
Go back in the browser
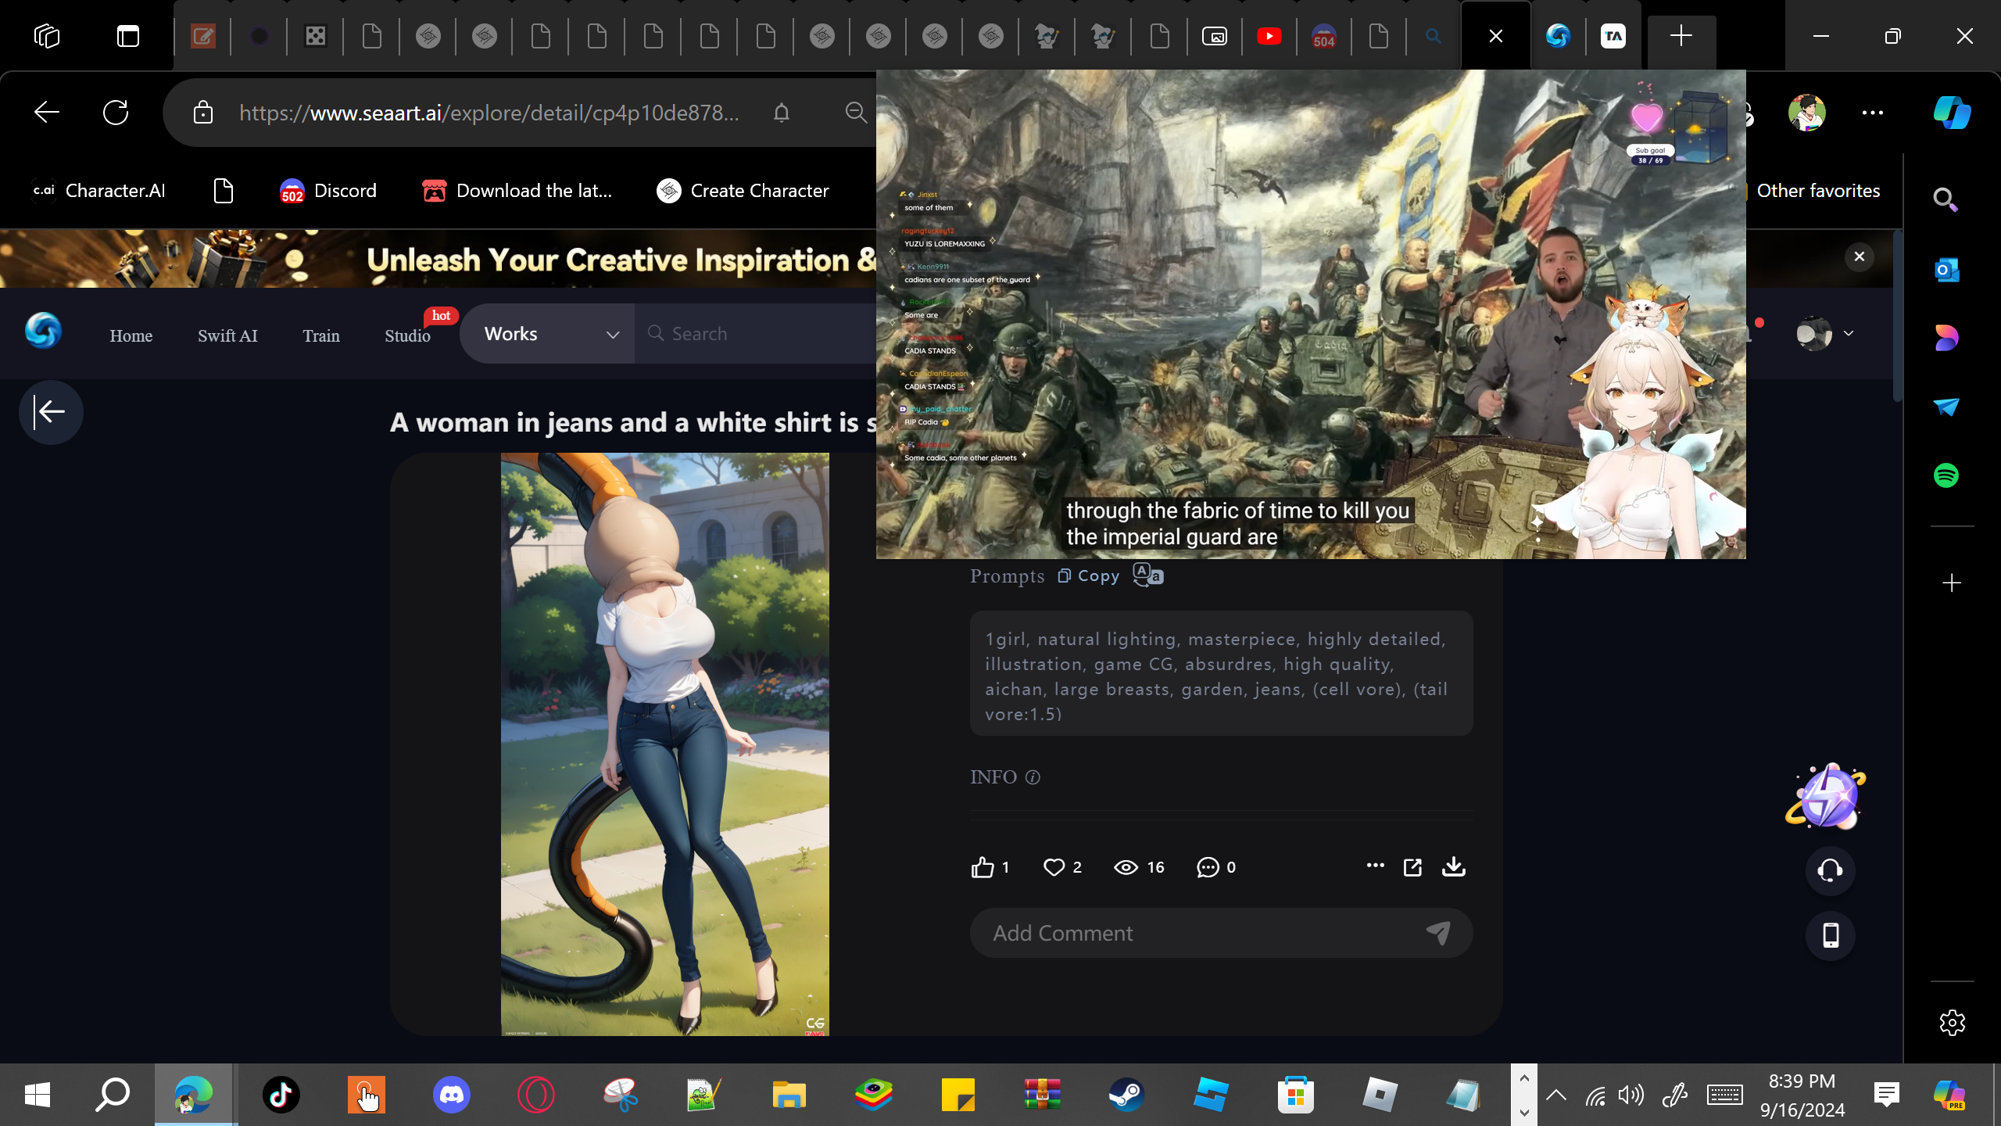pos(47,113)
